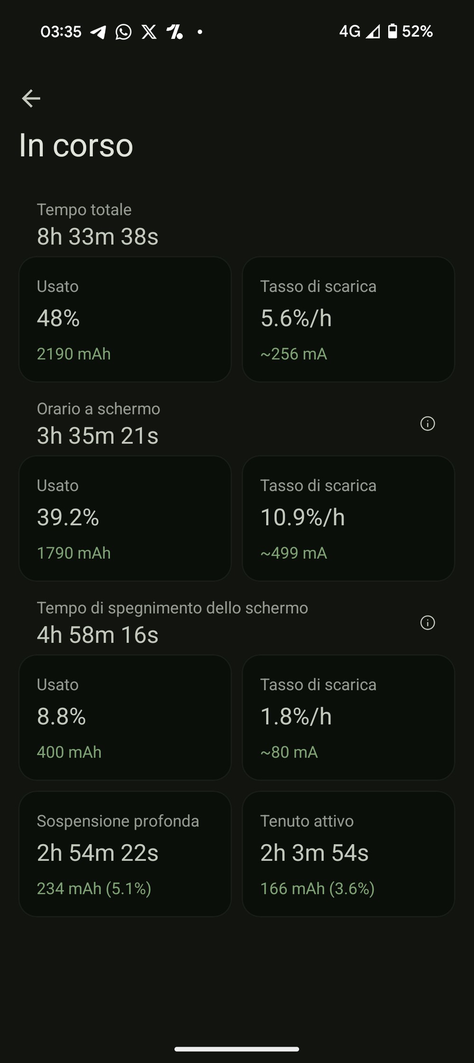The image size is (474, 1063).
Task: Tap the 4G network indicator
Action: (349, 31)
